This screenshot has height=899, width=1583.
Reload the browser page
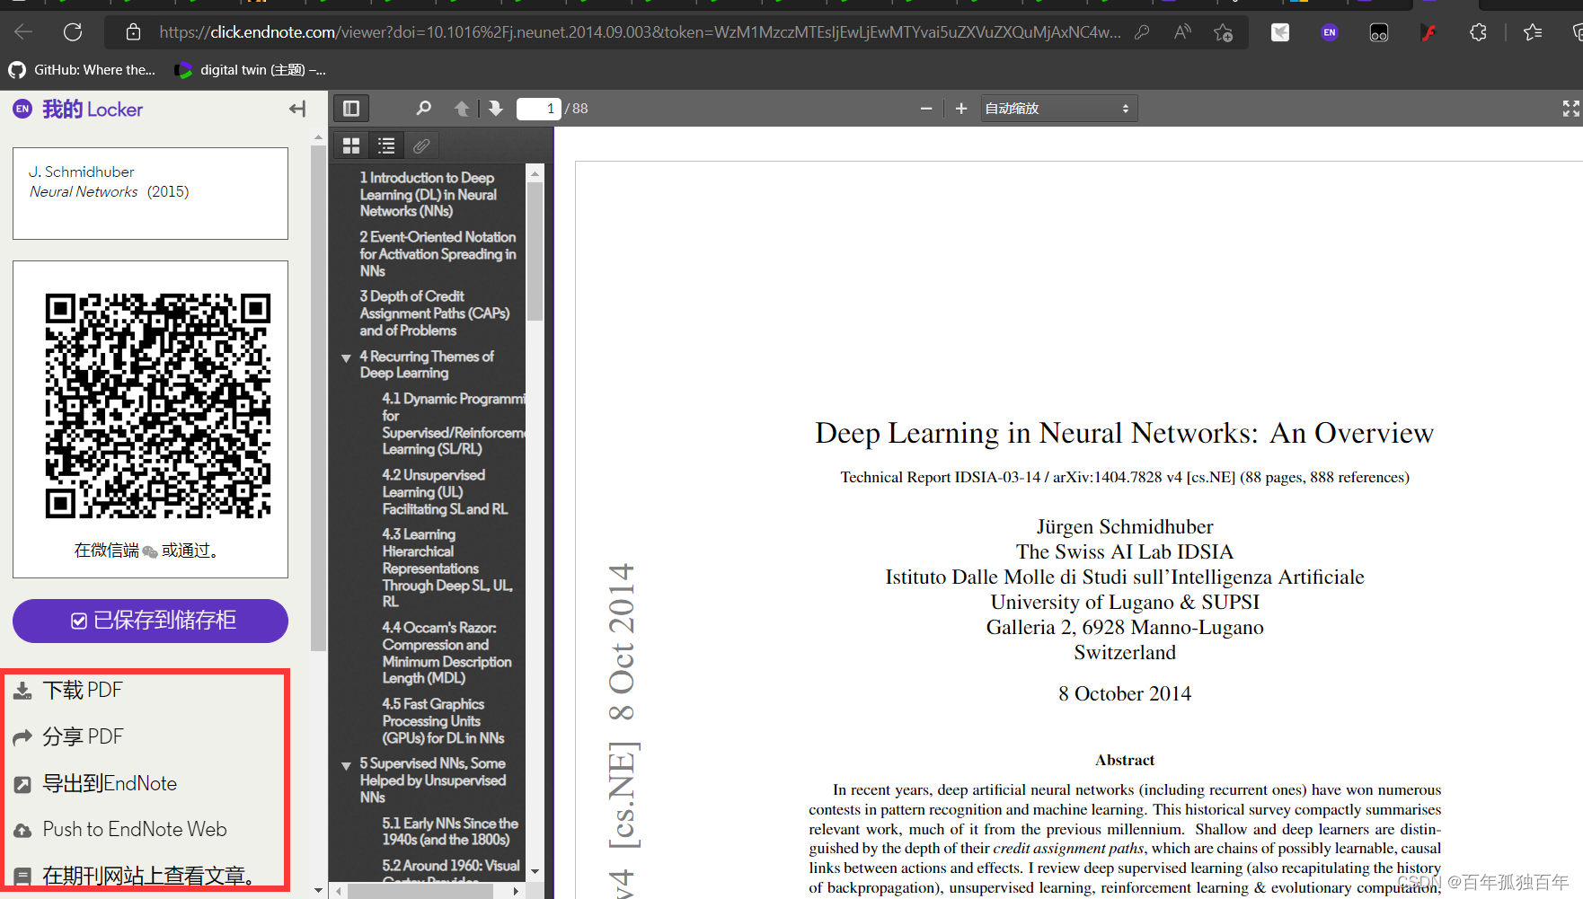[73, 32]
